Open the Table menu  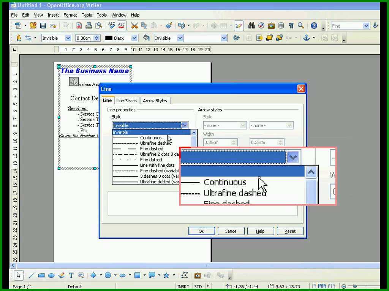click(87, 15)
